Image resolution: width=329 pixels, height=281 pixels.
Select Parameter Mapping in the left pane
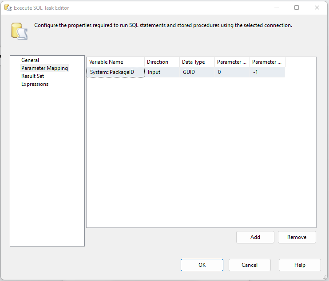click(44, 68)
